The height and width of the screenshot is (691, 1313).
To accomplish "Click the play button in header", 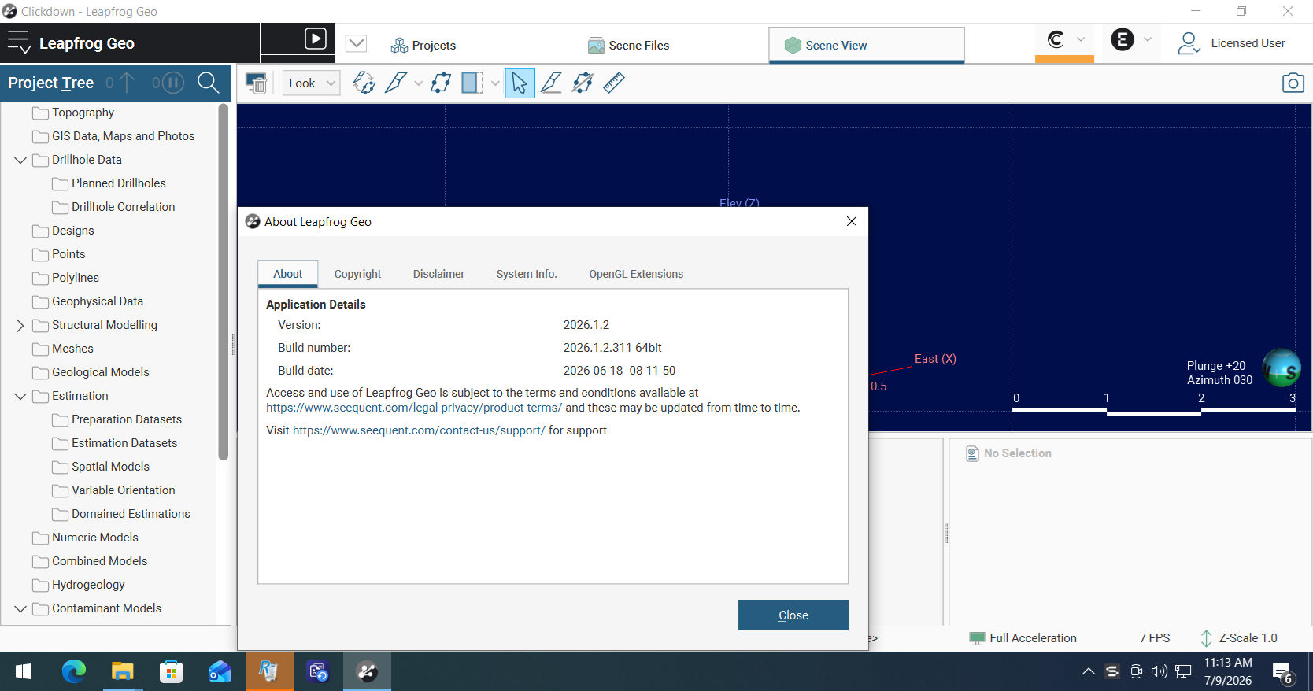I will click(316, 39).
